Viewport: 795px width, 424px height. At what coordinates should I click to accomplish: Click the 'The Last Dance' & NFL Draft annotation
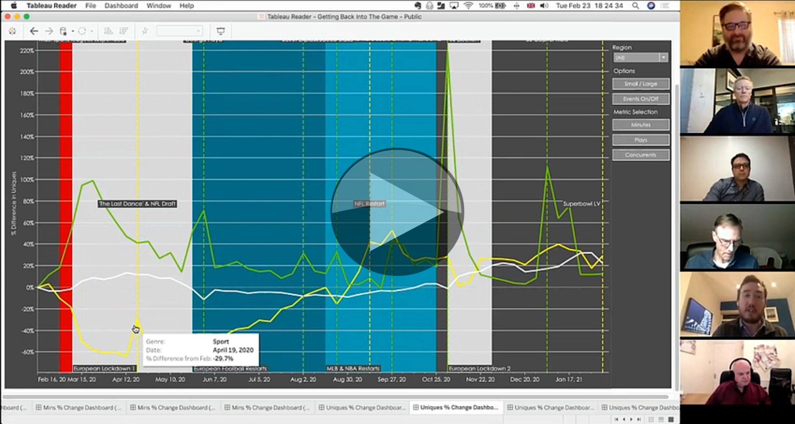[x=137, y=204]
